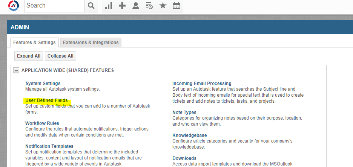The height and width of the screenshot is (167, 353).
Task: Open the dashboards bar chart icon
Action: tap(109, 6)
